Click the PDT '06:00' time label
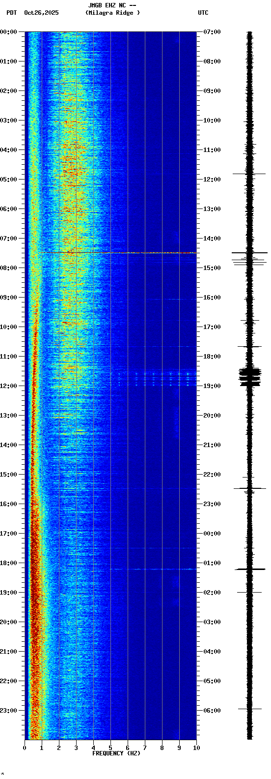The width and height of the screenshot is (271, 779). (x=8, y=209)
